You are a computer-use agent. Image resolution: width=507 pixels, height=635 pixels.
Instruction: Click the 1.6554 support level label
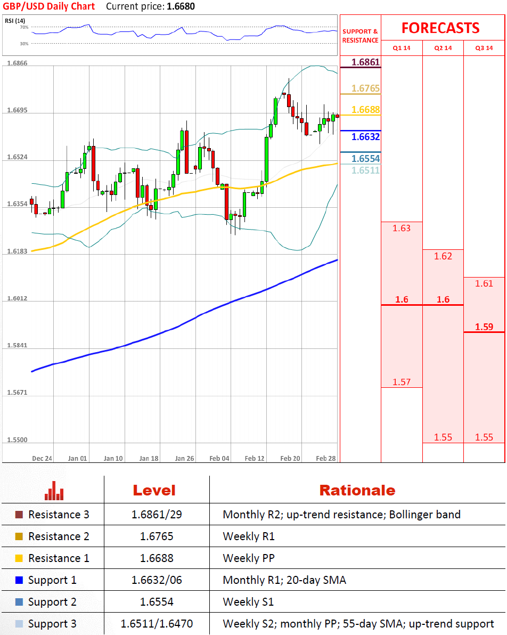click(x=366, y=159)
